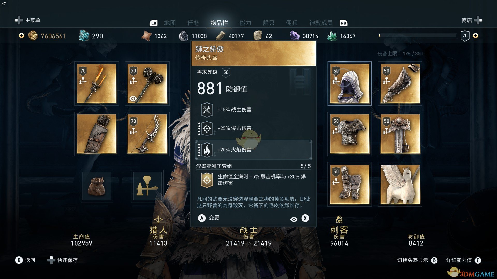Select the fur chest armor slot
The height and width of the screenshot is (279, 497).
[x=349, y=134]
